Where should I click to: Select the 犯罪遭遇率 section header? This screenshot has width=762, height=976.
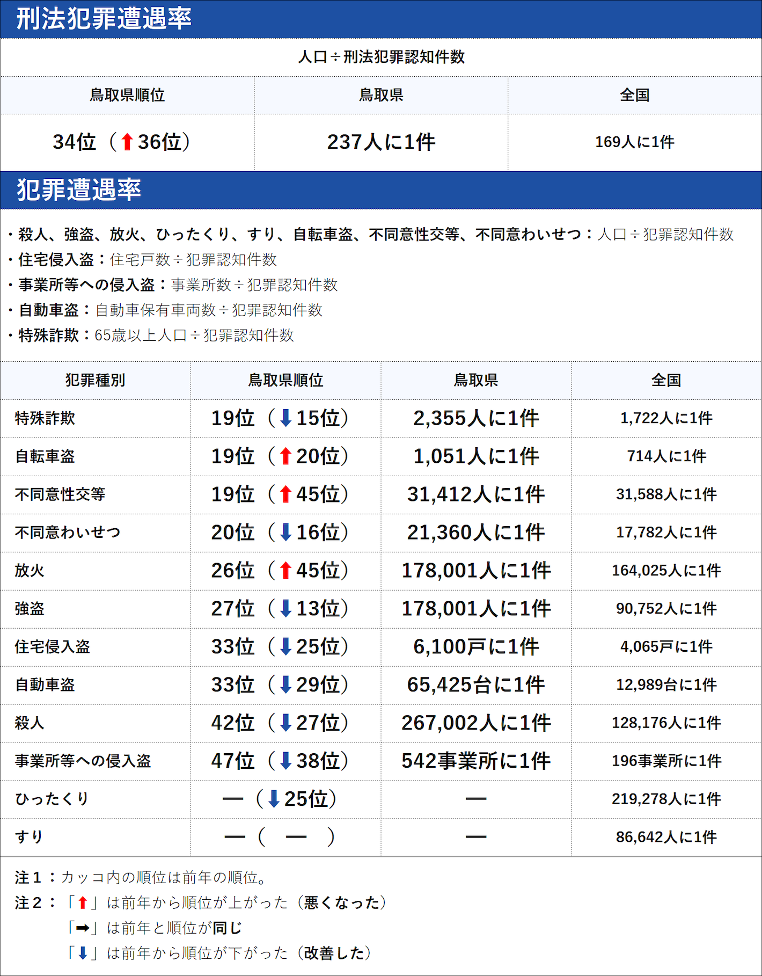coord(381,190)
